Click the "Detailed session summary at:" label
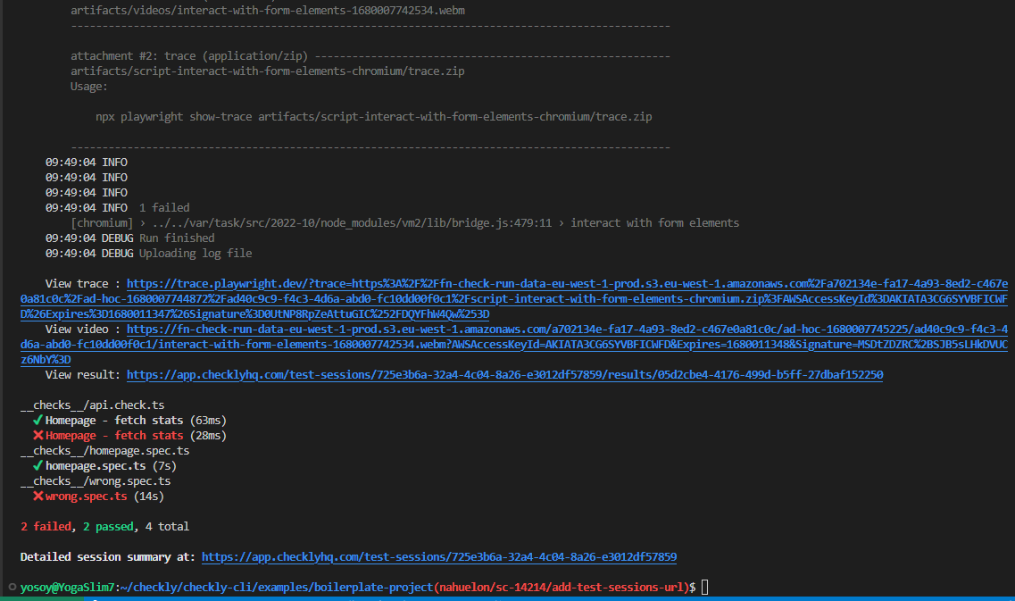The image size is (1015, 601). pyautogui.click(x=107, y=556)
